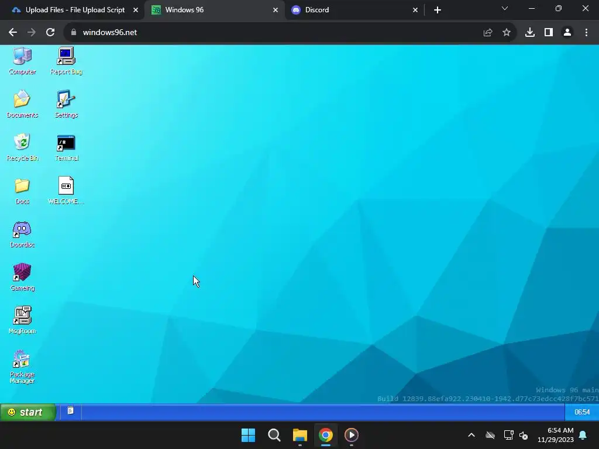
Task: Bookmark this page with the star
Action: [507, 33]
